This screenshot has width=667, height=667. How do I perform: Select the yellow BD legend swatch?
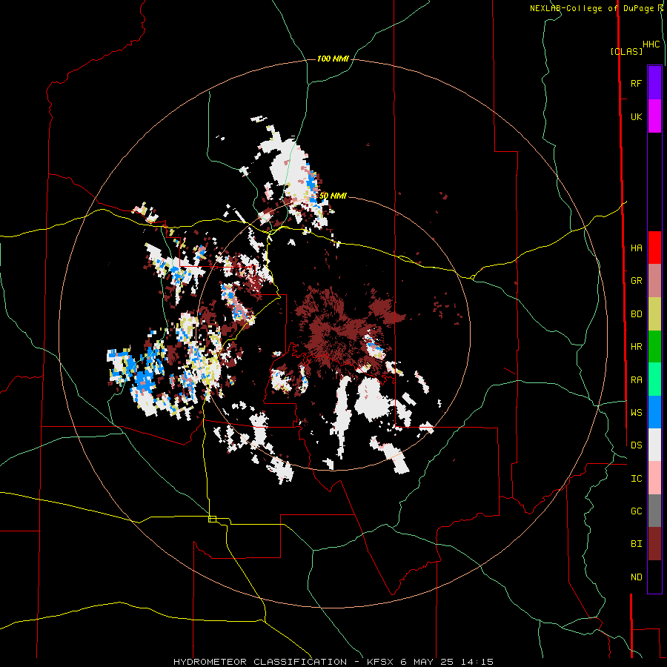[x=654, y=313]
